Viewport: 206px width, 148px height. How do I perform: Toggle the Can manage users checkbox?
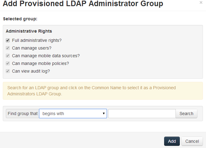tap(8, 48)
